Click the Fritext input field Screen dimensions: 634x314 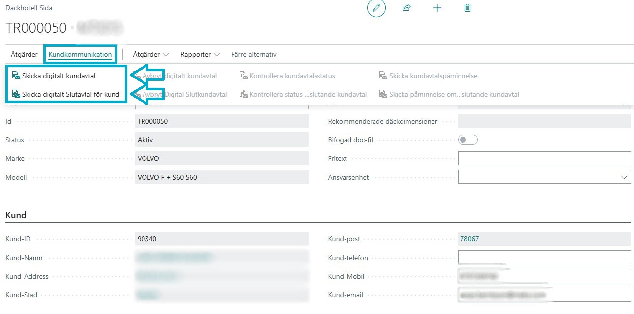[544, 158]
